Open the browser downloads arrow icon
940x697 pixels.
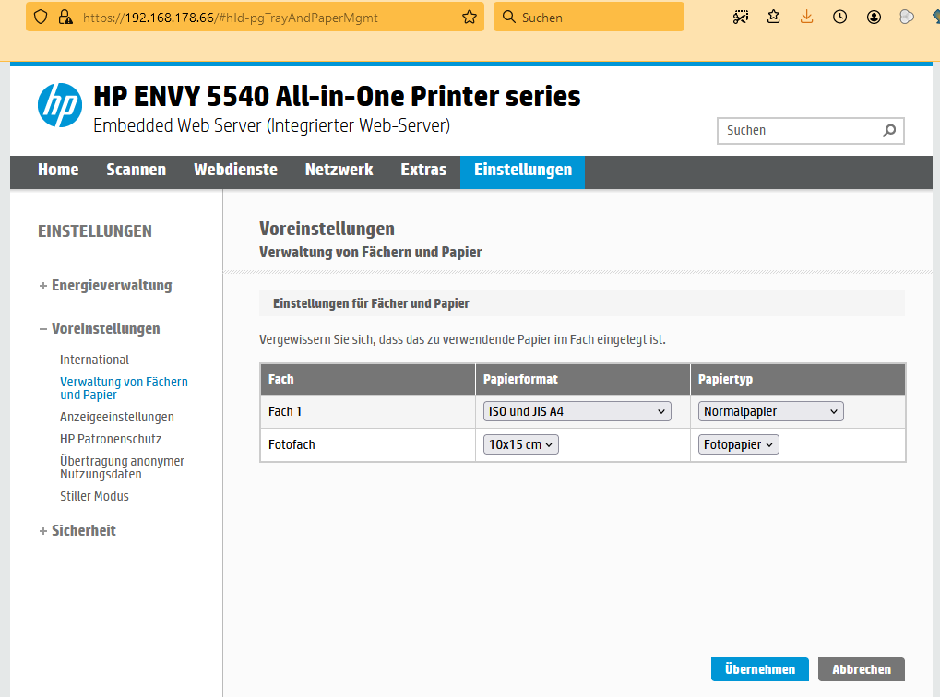click(806, 17)
